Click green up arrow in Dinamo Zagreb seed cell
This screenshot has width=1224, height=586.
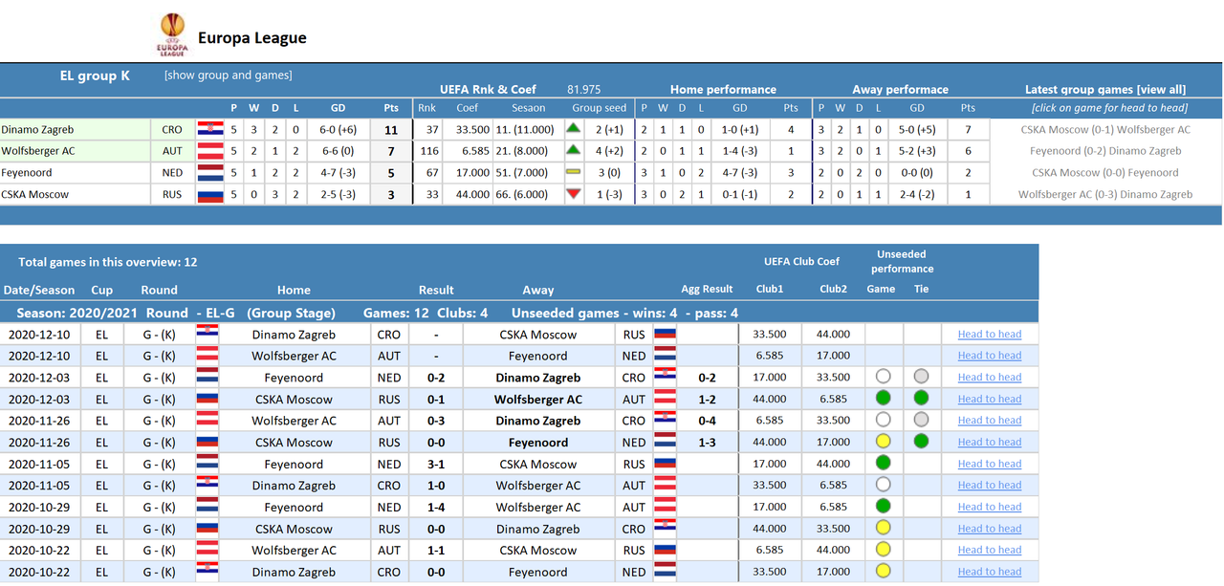pyautogui.click(x=574, y=128)
